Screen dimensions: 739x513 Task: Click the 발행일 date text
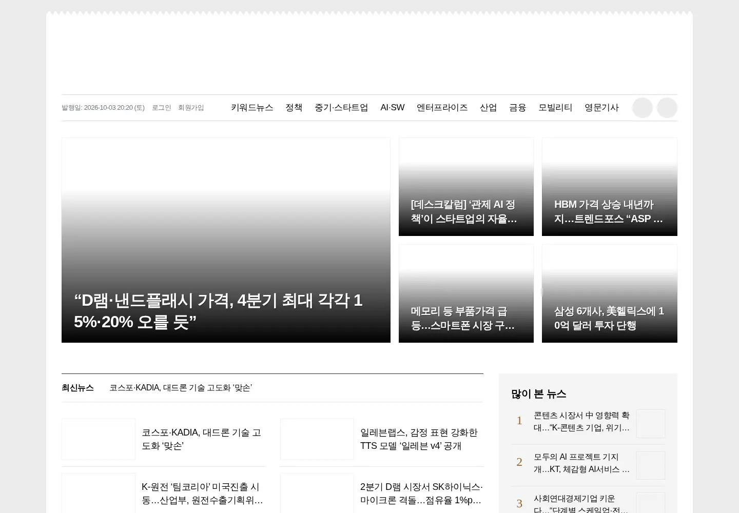point(103,108)
